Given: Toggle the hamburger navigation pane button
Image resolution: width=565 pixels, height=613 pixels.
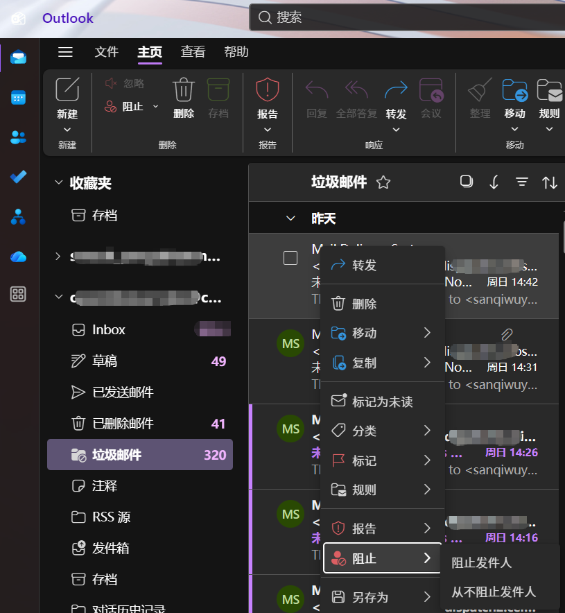Looking at the screenshot, I should (x=65, y=52).
